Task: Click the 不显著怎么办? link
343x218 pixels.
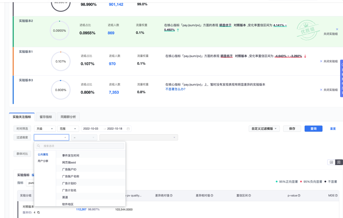Action: pos(175,89)
